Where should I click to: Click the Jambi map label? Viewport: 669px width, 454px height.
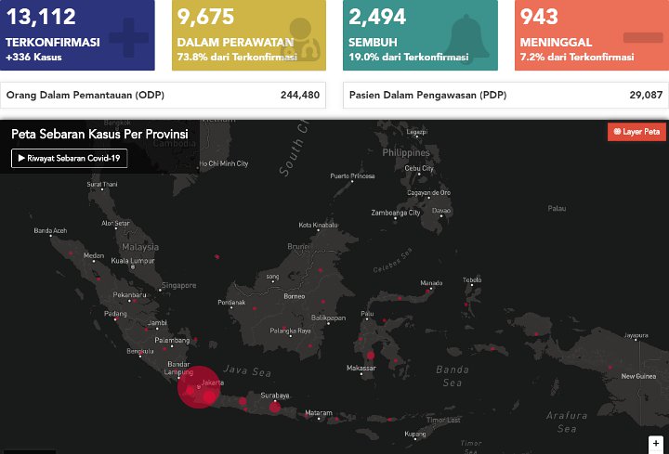coord(157,323)
